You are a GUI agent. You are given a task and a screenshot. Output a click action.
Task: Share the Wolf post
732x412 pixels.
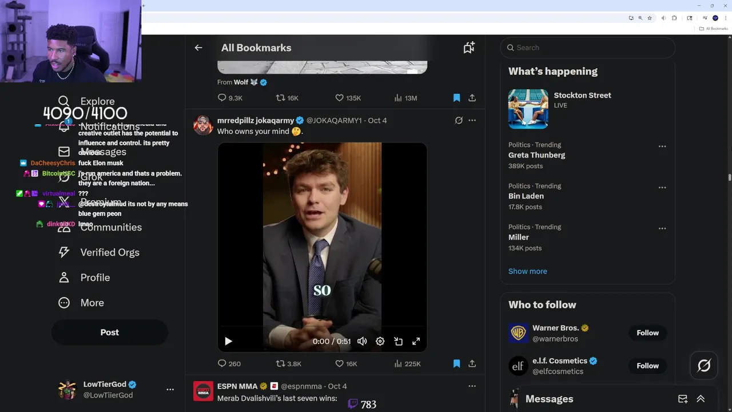(x=472, y=98)
